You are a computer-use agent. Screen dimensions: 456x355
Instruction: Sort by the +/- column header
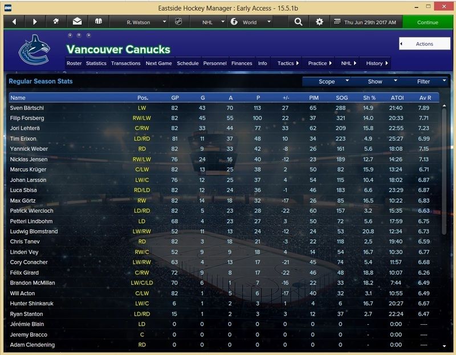pyautogui.click(x=286, y=97)
